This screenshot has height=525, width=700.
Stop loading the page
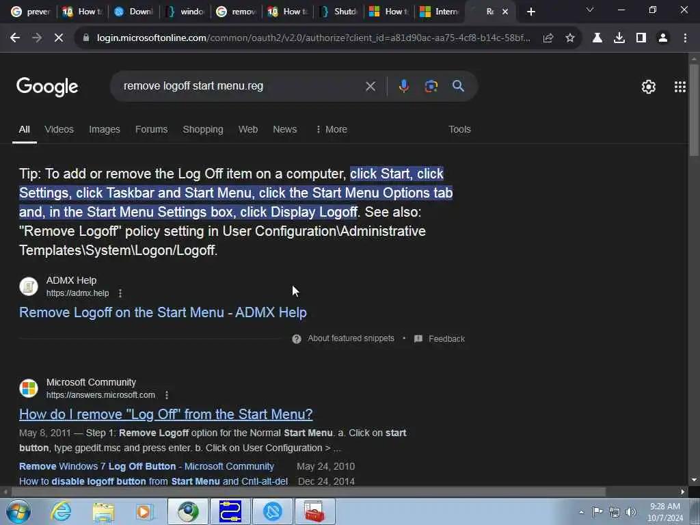[59, 38]
